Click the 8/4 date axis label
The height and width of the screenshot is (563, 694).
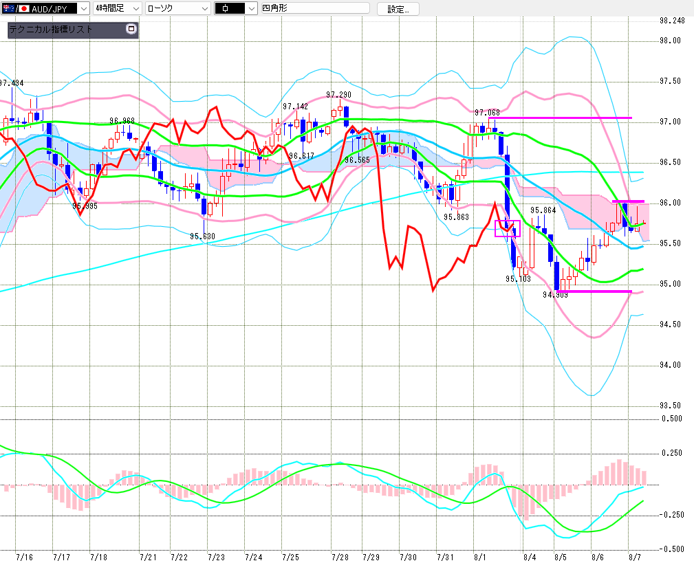(x=530, y=557)
